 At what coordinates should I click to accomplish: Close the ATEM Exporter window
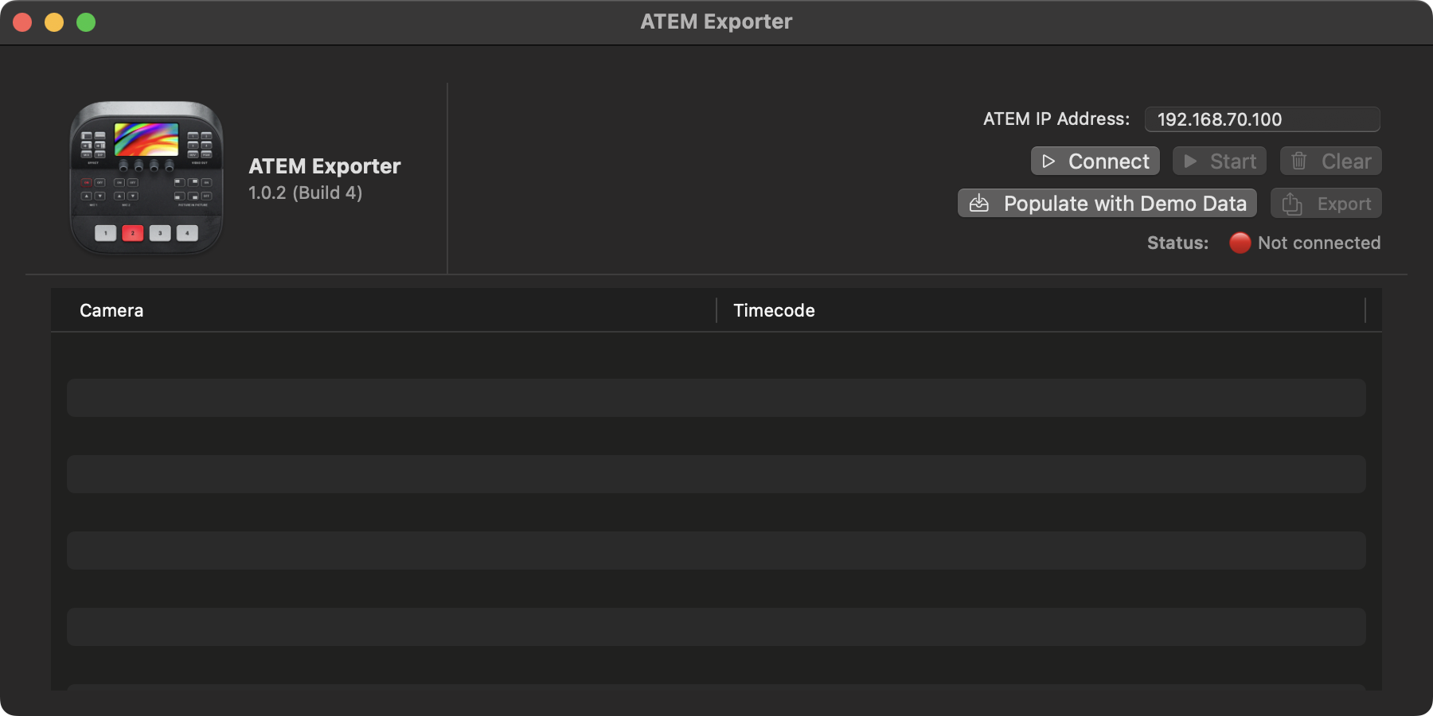coord(22,22)
